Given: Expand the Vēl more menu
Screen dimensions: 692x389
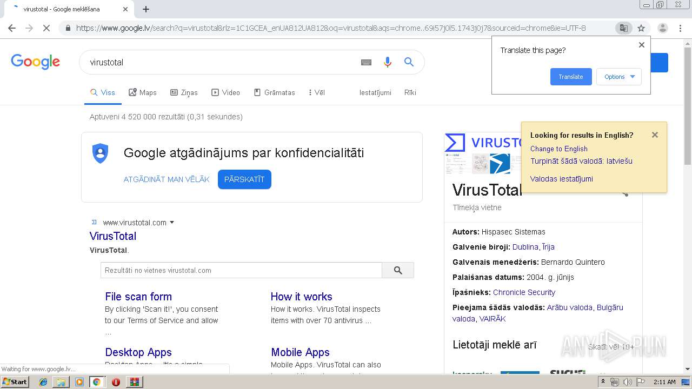Looking at the screenshot, I should 317,92.
